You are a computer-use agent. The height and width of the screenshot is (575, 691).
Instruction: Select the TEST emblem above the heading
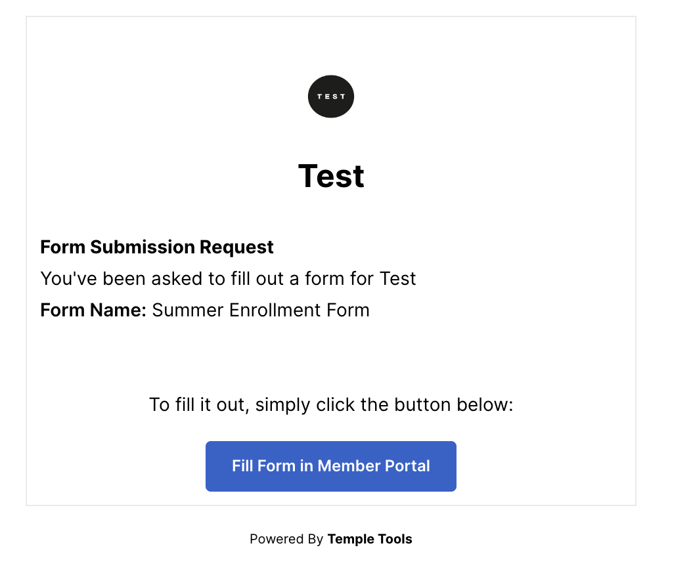(330, 96)
